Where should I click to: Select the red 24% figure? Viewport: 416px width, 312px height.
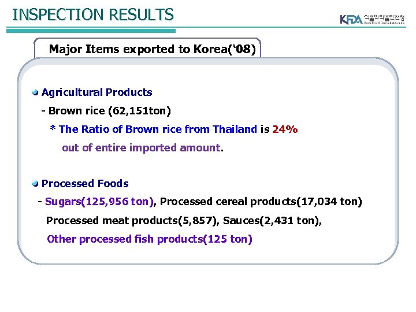coord(285,129)
